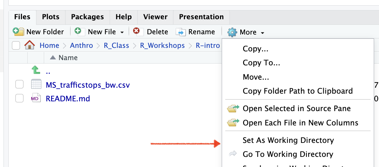The height and width of the screenshot is (167, 379).
Task: Click the MS_trafficstops_bw.csv spreadsheet icon
Action: 36,85
